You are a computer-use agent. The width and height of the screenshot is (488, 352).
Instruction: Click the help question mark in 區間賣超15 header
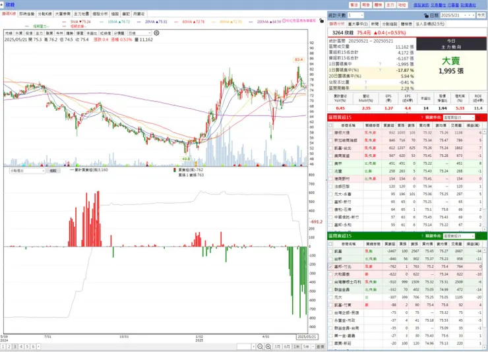point(422,236)
